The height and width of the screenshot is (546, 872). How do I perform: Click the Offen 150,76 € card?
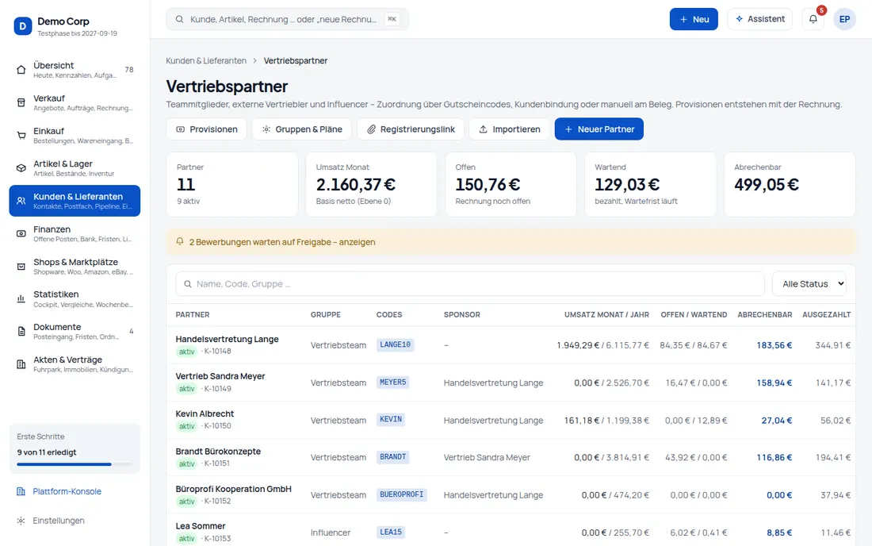click(x=511, y=184)
